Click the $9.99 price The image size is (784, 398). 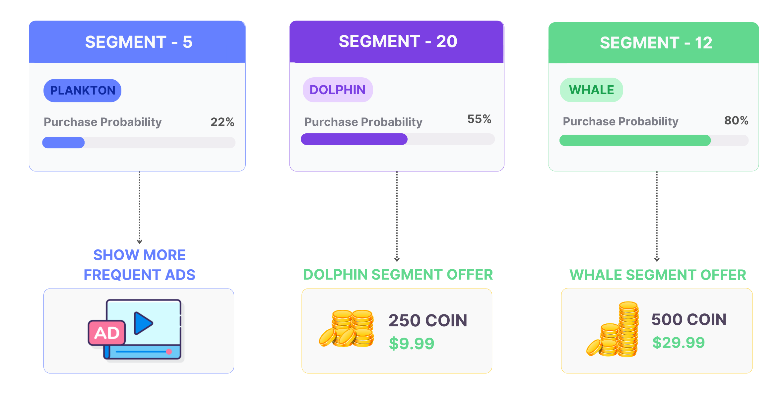pos(412,344)
